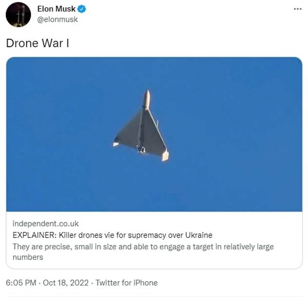Click the Oct 18, 2022 date

pos(66,283)
